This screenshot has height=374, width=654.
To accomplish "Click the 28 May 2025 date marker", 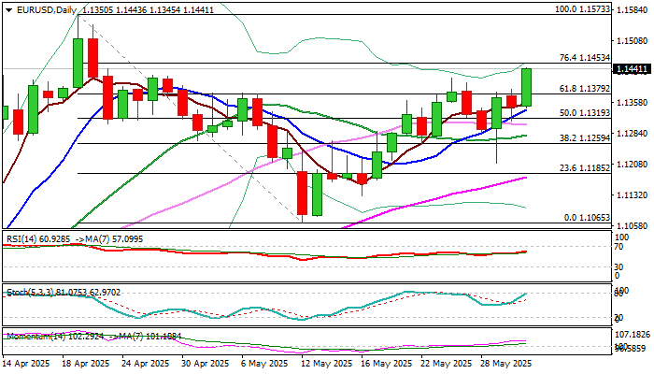I will 506,363.
